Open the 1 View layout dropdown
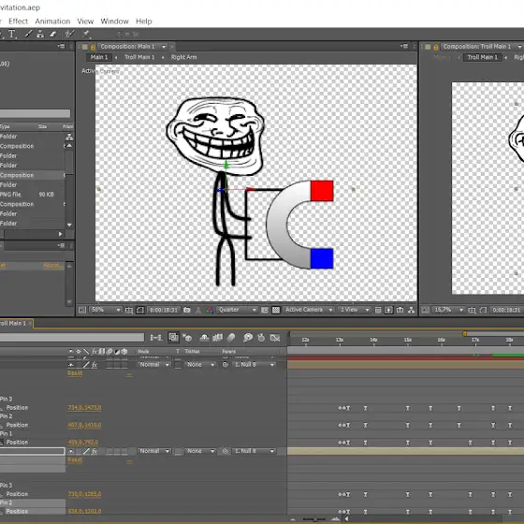 point(355,310)
